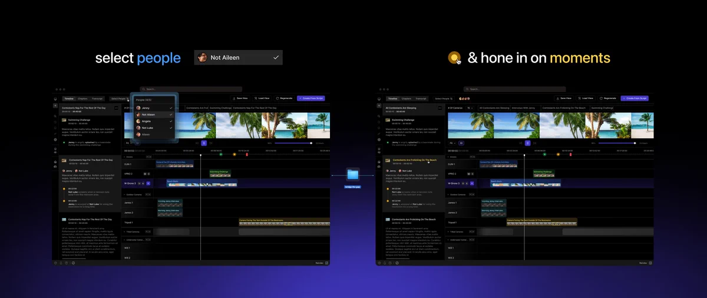Click Create From Script in right window

pos(634,98)
